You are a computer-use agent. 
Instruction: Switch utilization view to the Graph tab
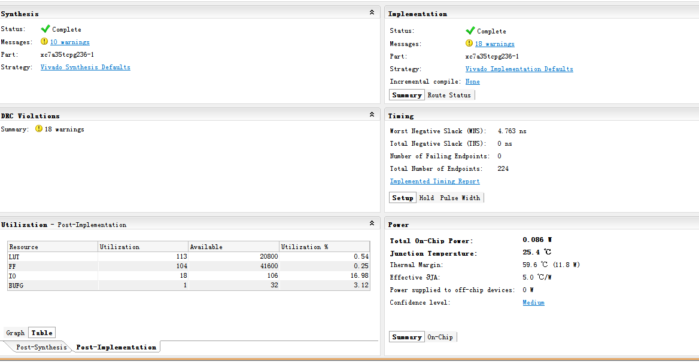pos(16,333)
